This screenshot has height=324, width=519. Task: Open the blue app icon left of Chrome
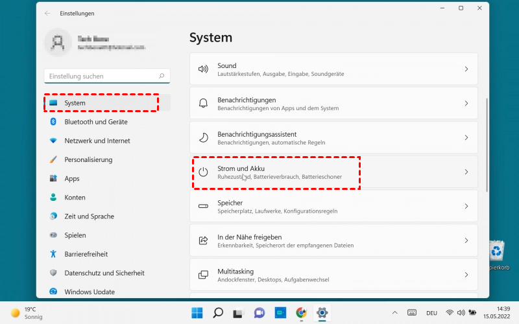click(x=280, y=313)
